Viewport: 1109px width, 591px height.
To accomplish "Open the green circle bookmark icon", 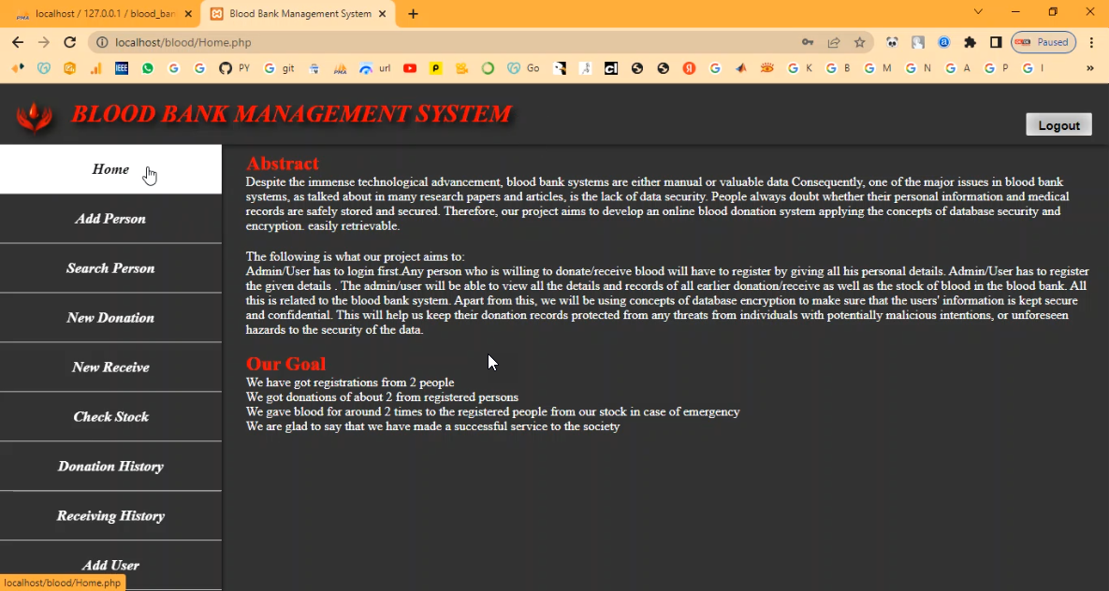I will (488, 68).
